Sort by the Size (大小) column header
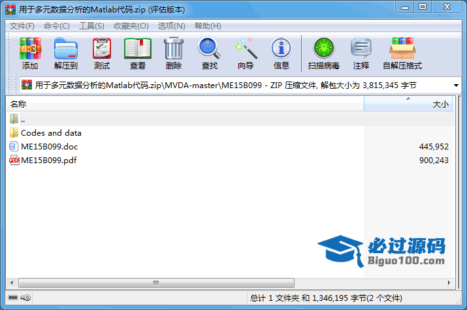This screenshot has width=467, height=310. [408, 104]
